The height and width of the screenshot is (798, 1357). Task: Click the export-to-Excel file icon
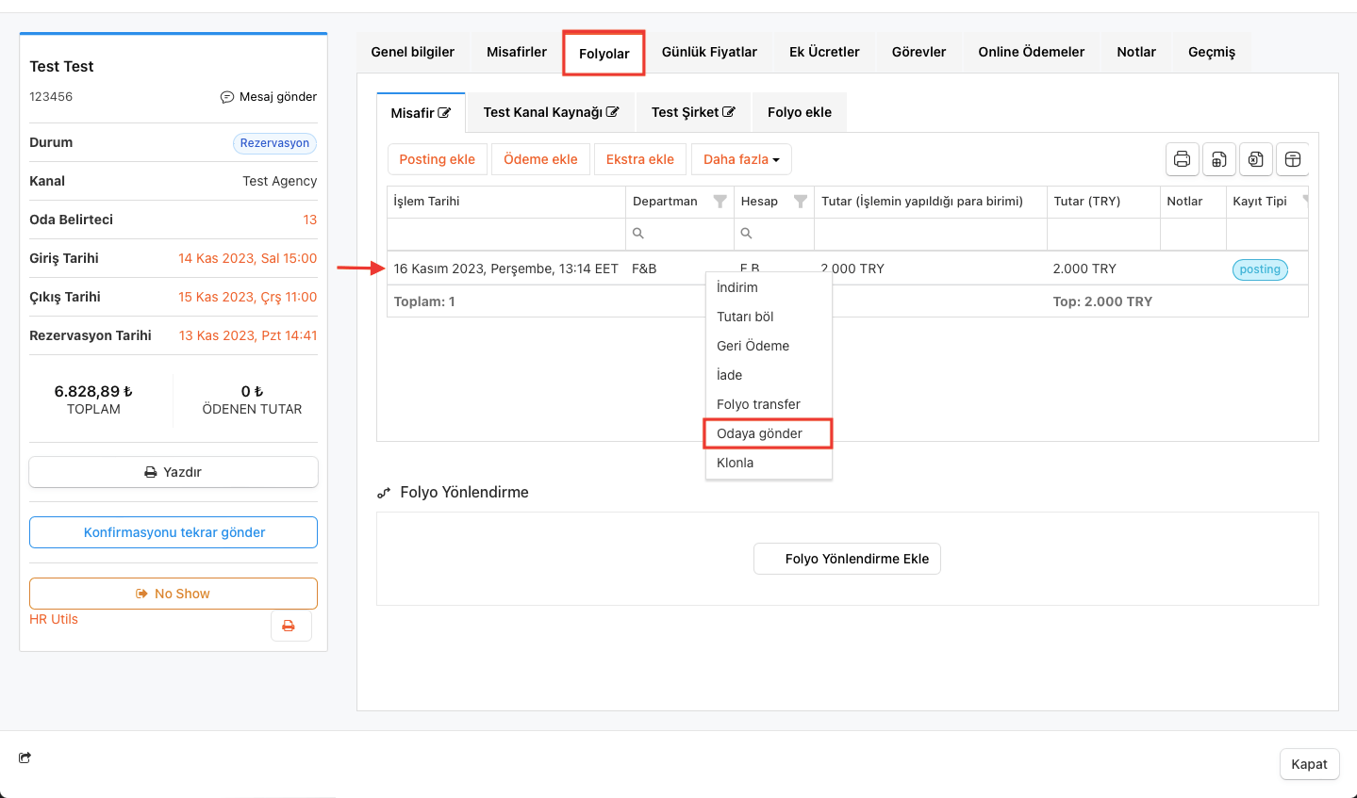tap(1255, 159)
